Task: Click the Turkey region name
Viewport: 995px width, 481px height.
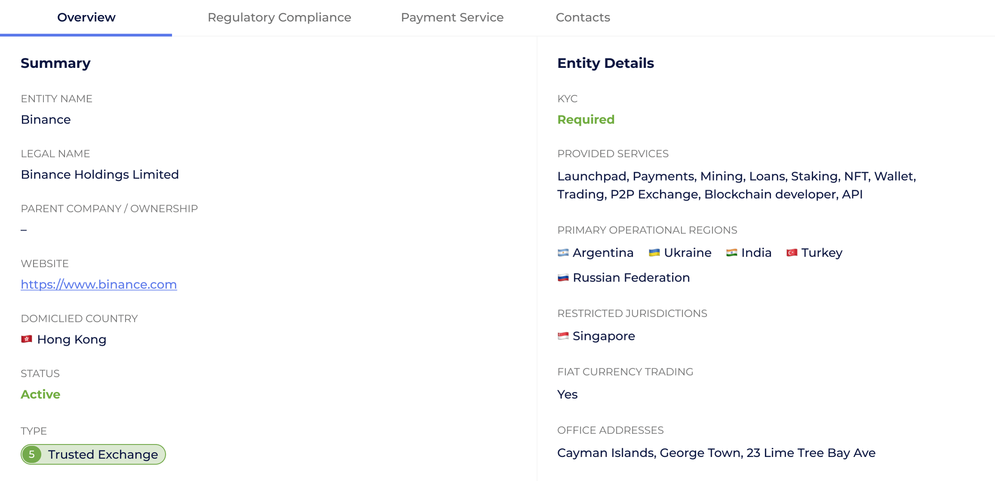Action: point(822,253)
